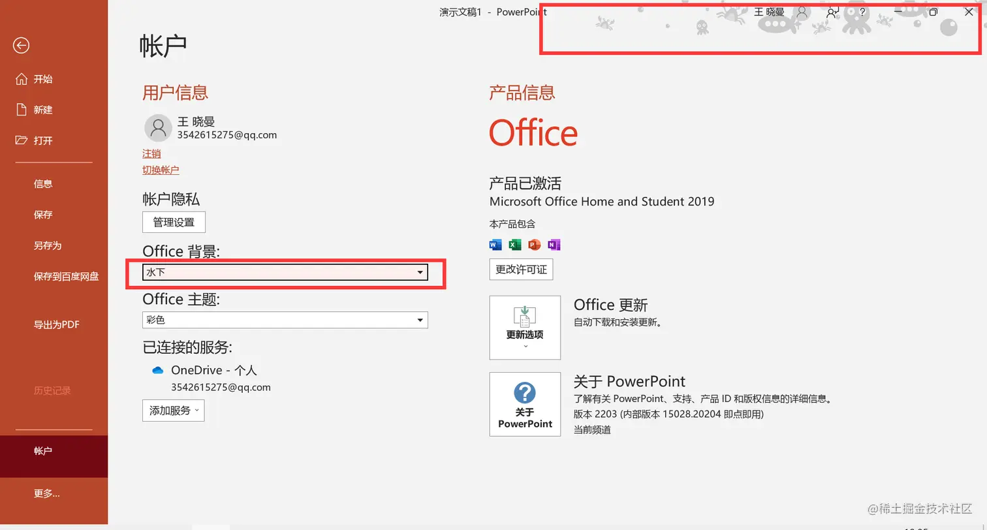Choose 保存到百度网盘 option
This screenshot has width=987, height=530.
click(x=67, y=277)
